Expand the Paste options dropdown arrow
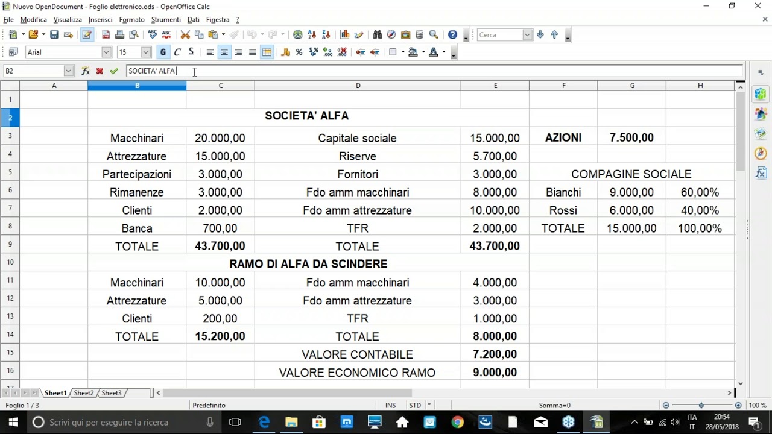The height and width of the screenshot is (434, 772). click(x=223, y=35)
